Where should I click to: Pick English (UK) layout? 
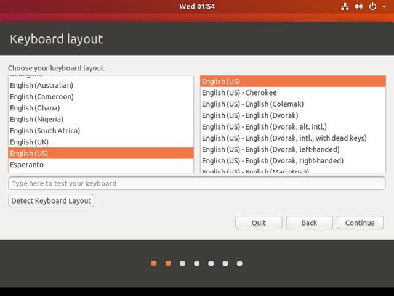pyautogui.click(x=101, y=142)
